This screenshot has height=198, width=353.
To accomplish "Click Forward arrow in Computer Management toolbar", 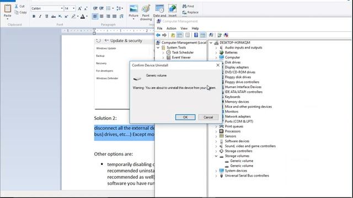I will point(164,35).
